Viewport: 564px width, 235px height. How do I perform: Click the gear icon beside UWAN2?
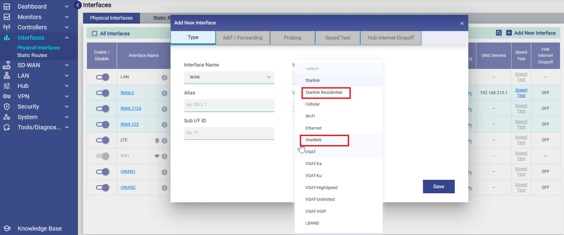click(x=164, y=188)
